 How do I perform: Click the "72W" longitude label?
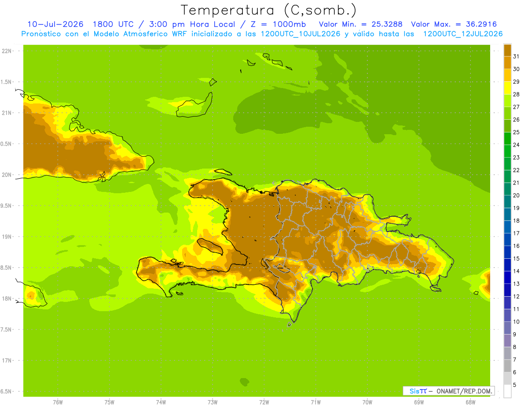(264, 402)
